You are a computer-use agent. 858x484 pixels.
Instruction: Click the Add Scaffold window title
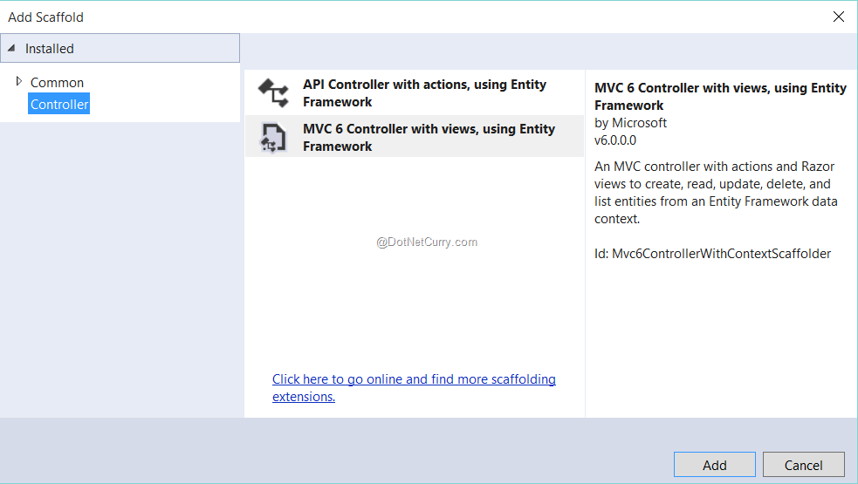coord(46,17)
